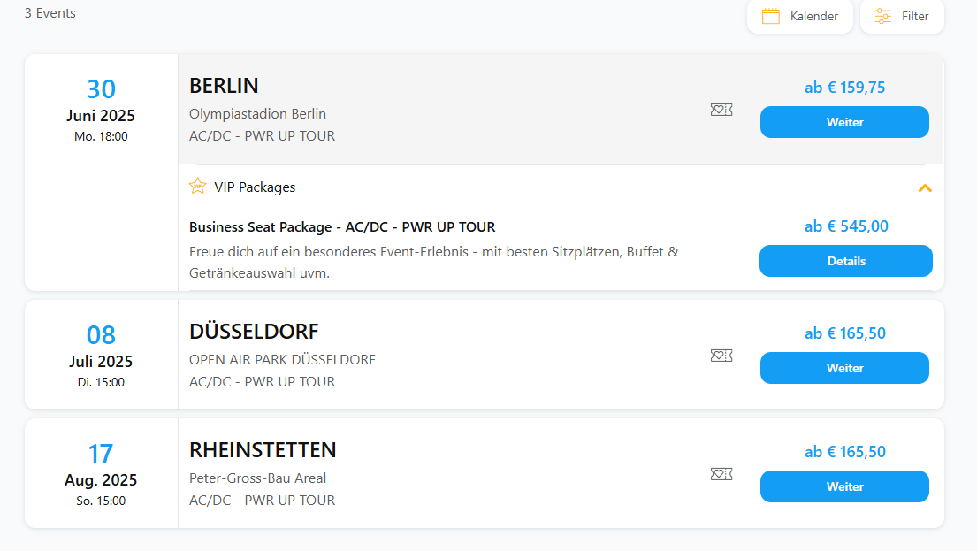Open the Filter options button
Screen dimensions: 977x551
click(902, 16)
